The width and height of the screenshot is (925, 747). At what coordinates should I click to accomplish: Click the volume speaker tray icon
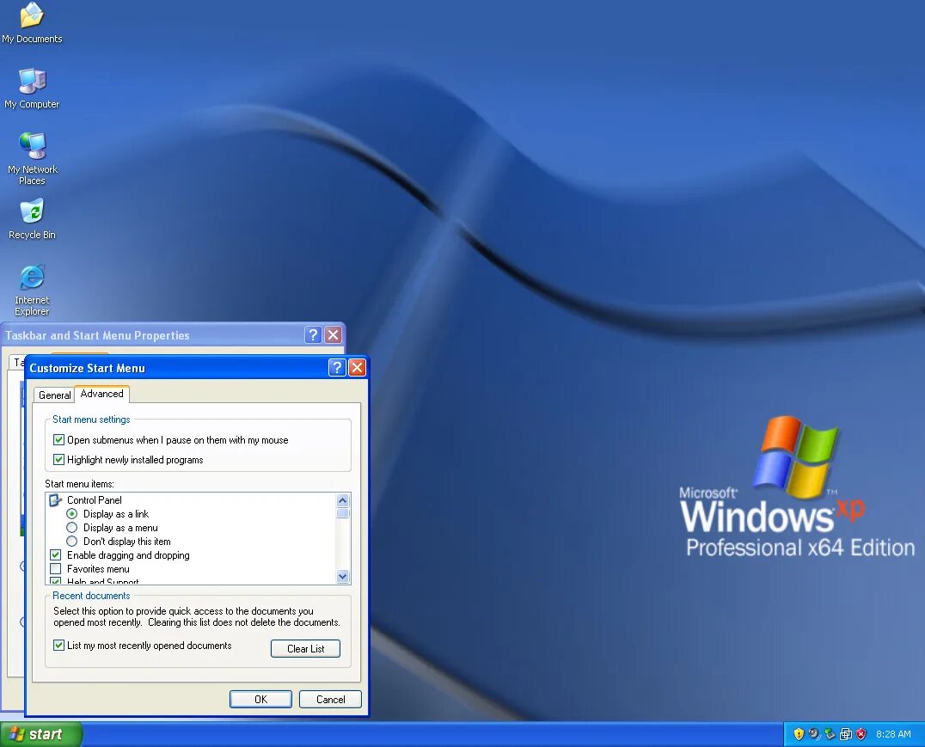coord(814,734)
